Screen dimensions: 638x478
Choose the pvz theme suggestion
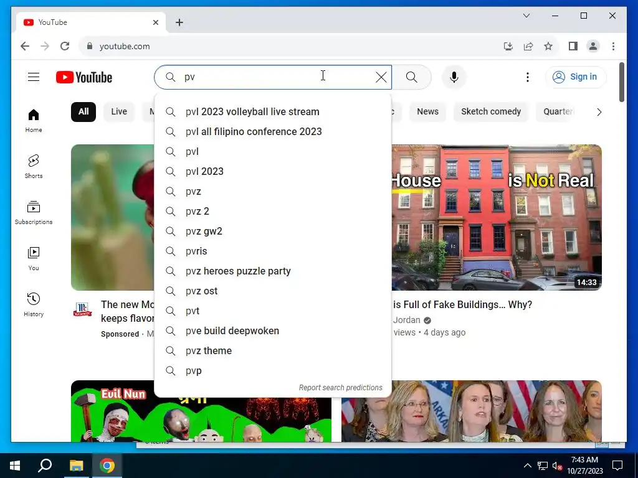pos(273,351)
